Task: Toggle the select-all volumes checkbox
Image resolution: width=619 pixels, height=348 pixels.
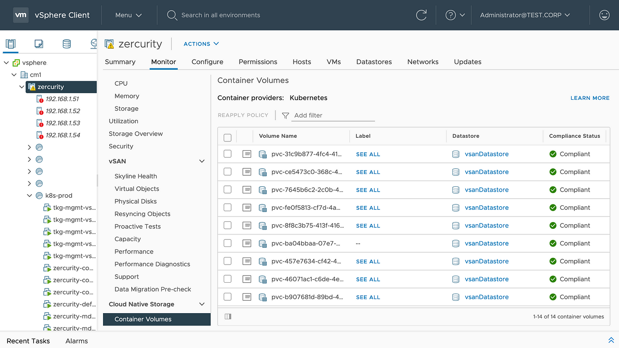Action: 228,138
